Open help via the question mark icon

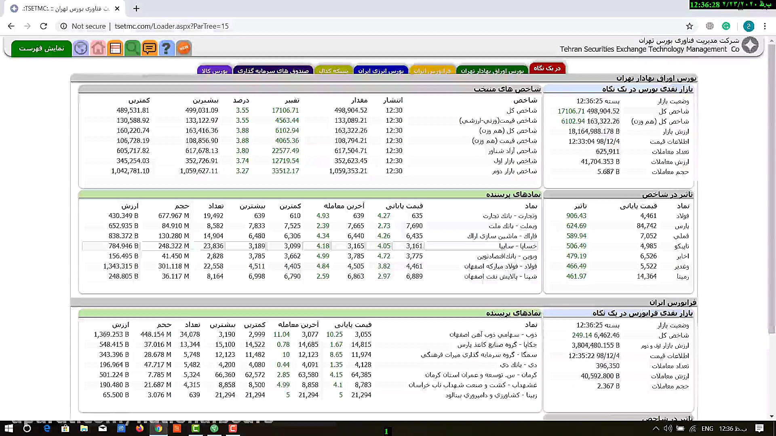click(167, 48)
